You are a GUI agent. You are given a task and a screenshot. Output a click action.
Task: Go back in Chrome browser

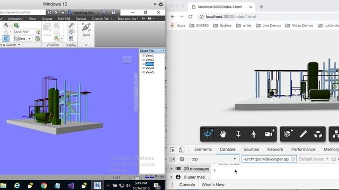click(173, 16)
